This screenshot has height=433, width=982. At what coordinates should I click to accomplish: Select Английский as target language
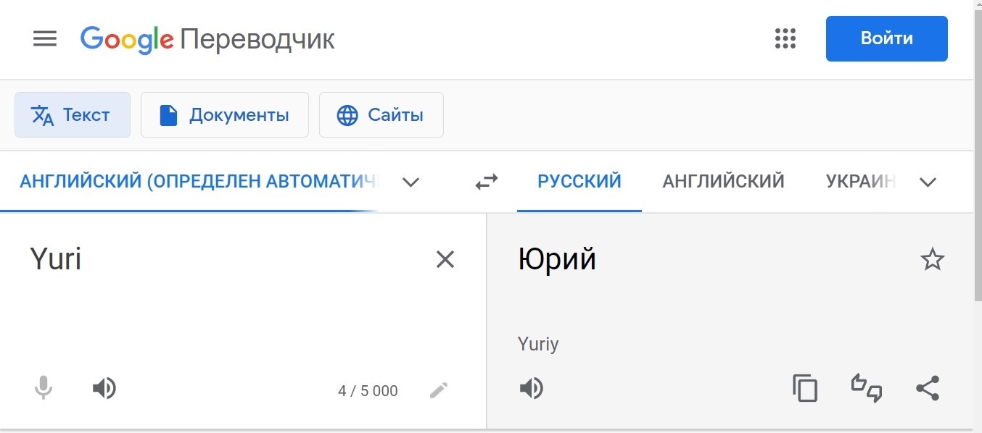[x=723, y=181]
